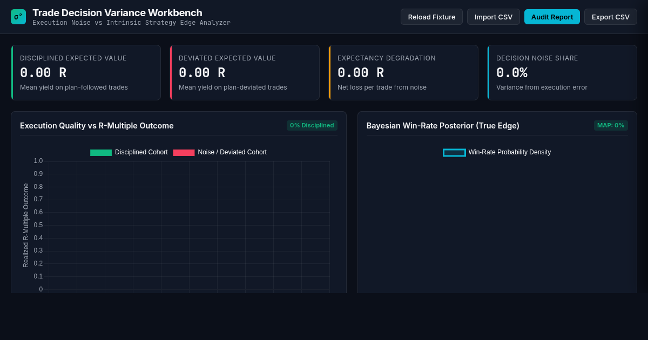Toggle the Disciplined Cohort legend swatch
The image size is (648, 340).
tap(101, 153)
